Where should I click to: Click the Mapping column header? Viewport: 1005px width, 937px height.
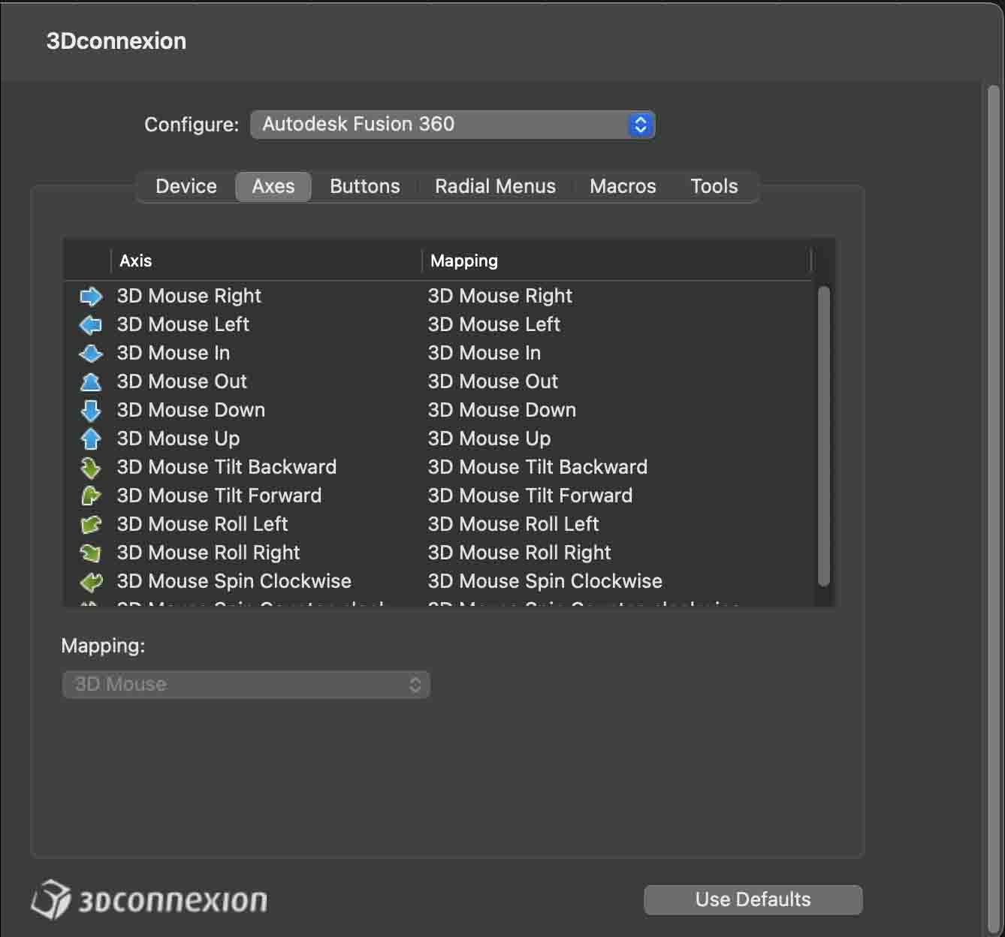pyautogui.click(x=617, y=261)
